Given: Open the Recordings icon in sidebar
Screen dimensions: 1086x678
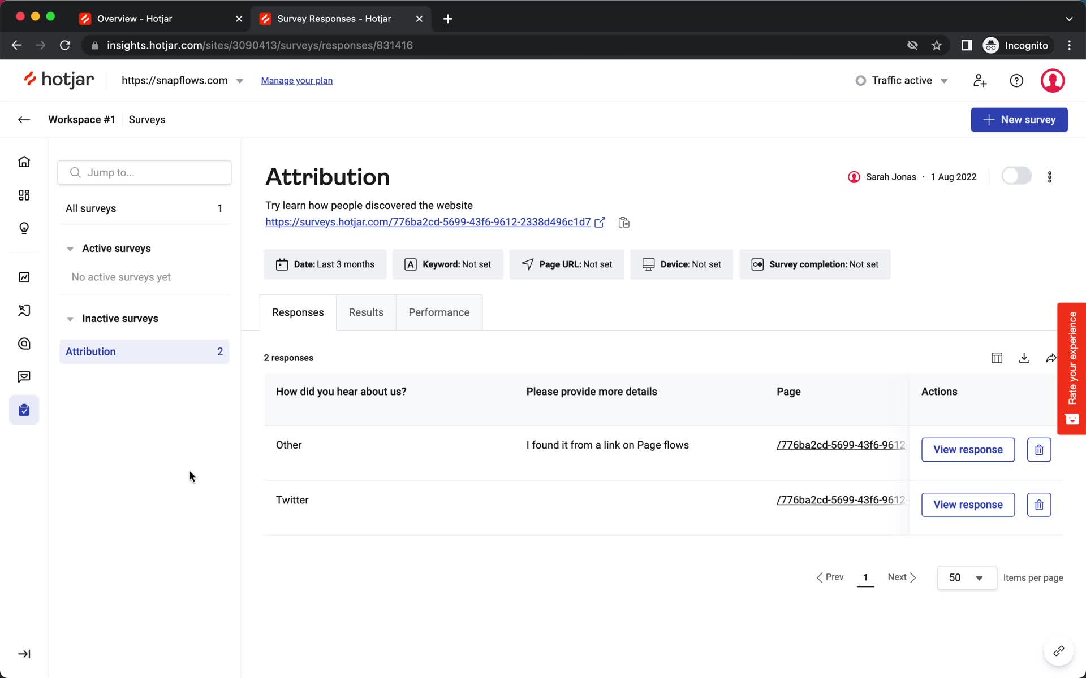Looking at the screenshot, I should 24,344.
